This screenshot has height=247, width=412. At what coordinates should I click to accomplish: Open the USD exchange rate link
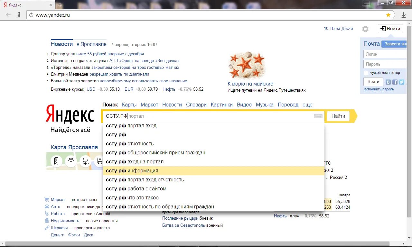point(91,89)
